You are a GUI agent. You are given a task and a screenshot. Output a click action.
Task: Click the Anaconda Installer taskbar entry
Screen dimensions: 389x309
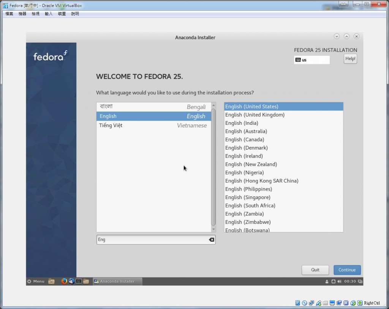coord(117,281)
